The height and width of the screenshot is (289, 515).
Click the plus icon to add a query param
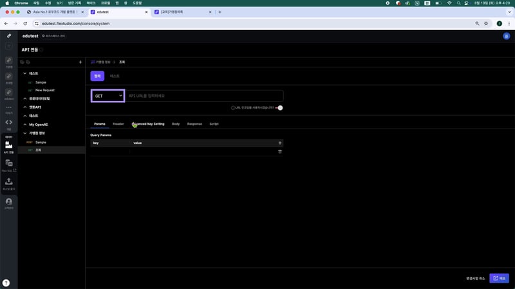pos(279,143)
